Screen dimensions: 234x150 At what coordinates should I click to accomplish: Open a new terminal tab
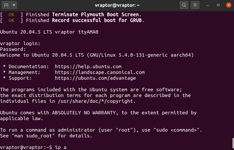pyautogui.click(x=6, y=5)
